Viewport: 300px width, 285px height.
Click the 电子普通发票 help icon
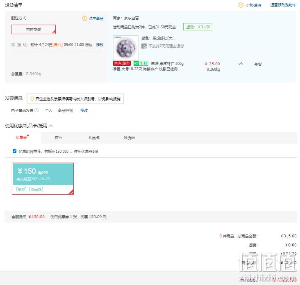pos(36,110)
